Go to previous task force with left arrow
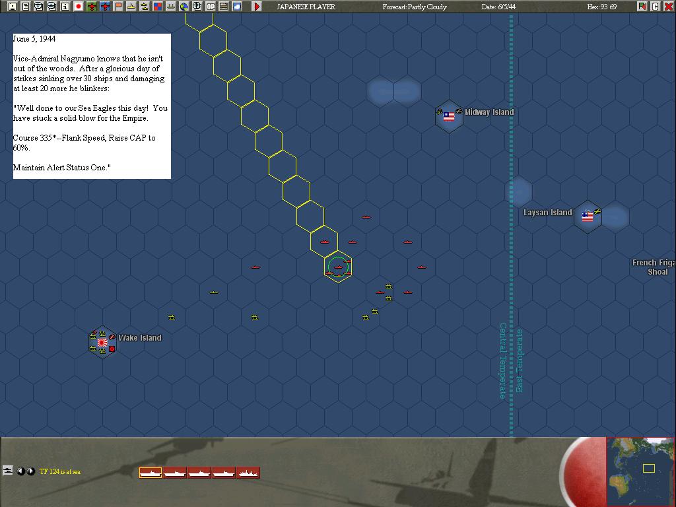 click(20, 471)
